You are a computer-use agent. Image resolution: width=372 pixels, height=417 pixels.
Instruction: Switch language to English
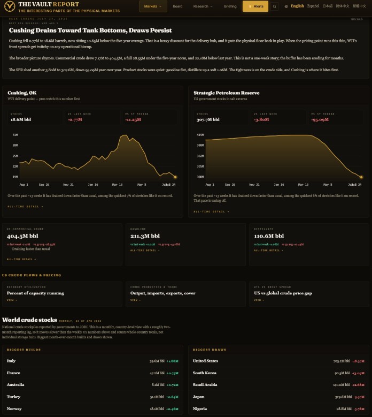pos(297,6)
